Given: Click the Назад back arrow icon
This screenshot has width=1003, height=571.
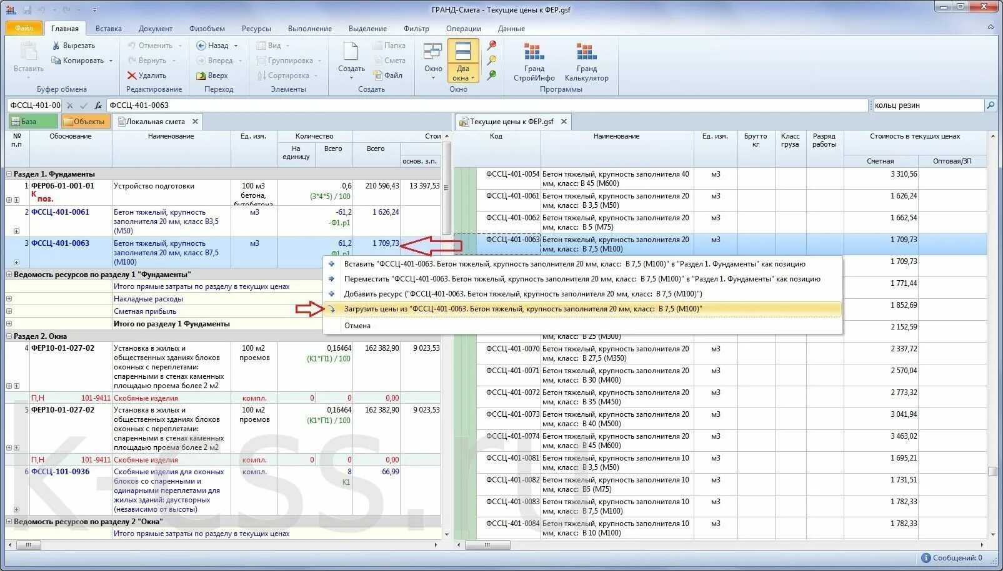Looking at the screenshot, I should pos(201,46).
